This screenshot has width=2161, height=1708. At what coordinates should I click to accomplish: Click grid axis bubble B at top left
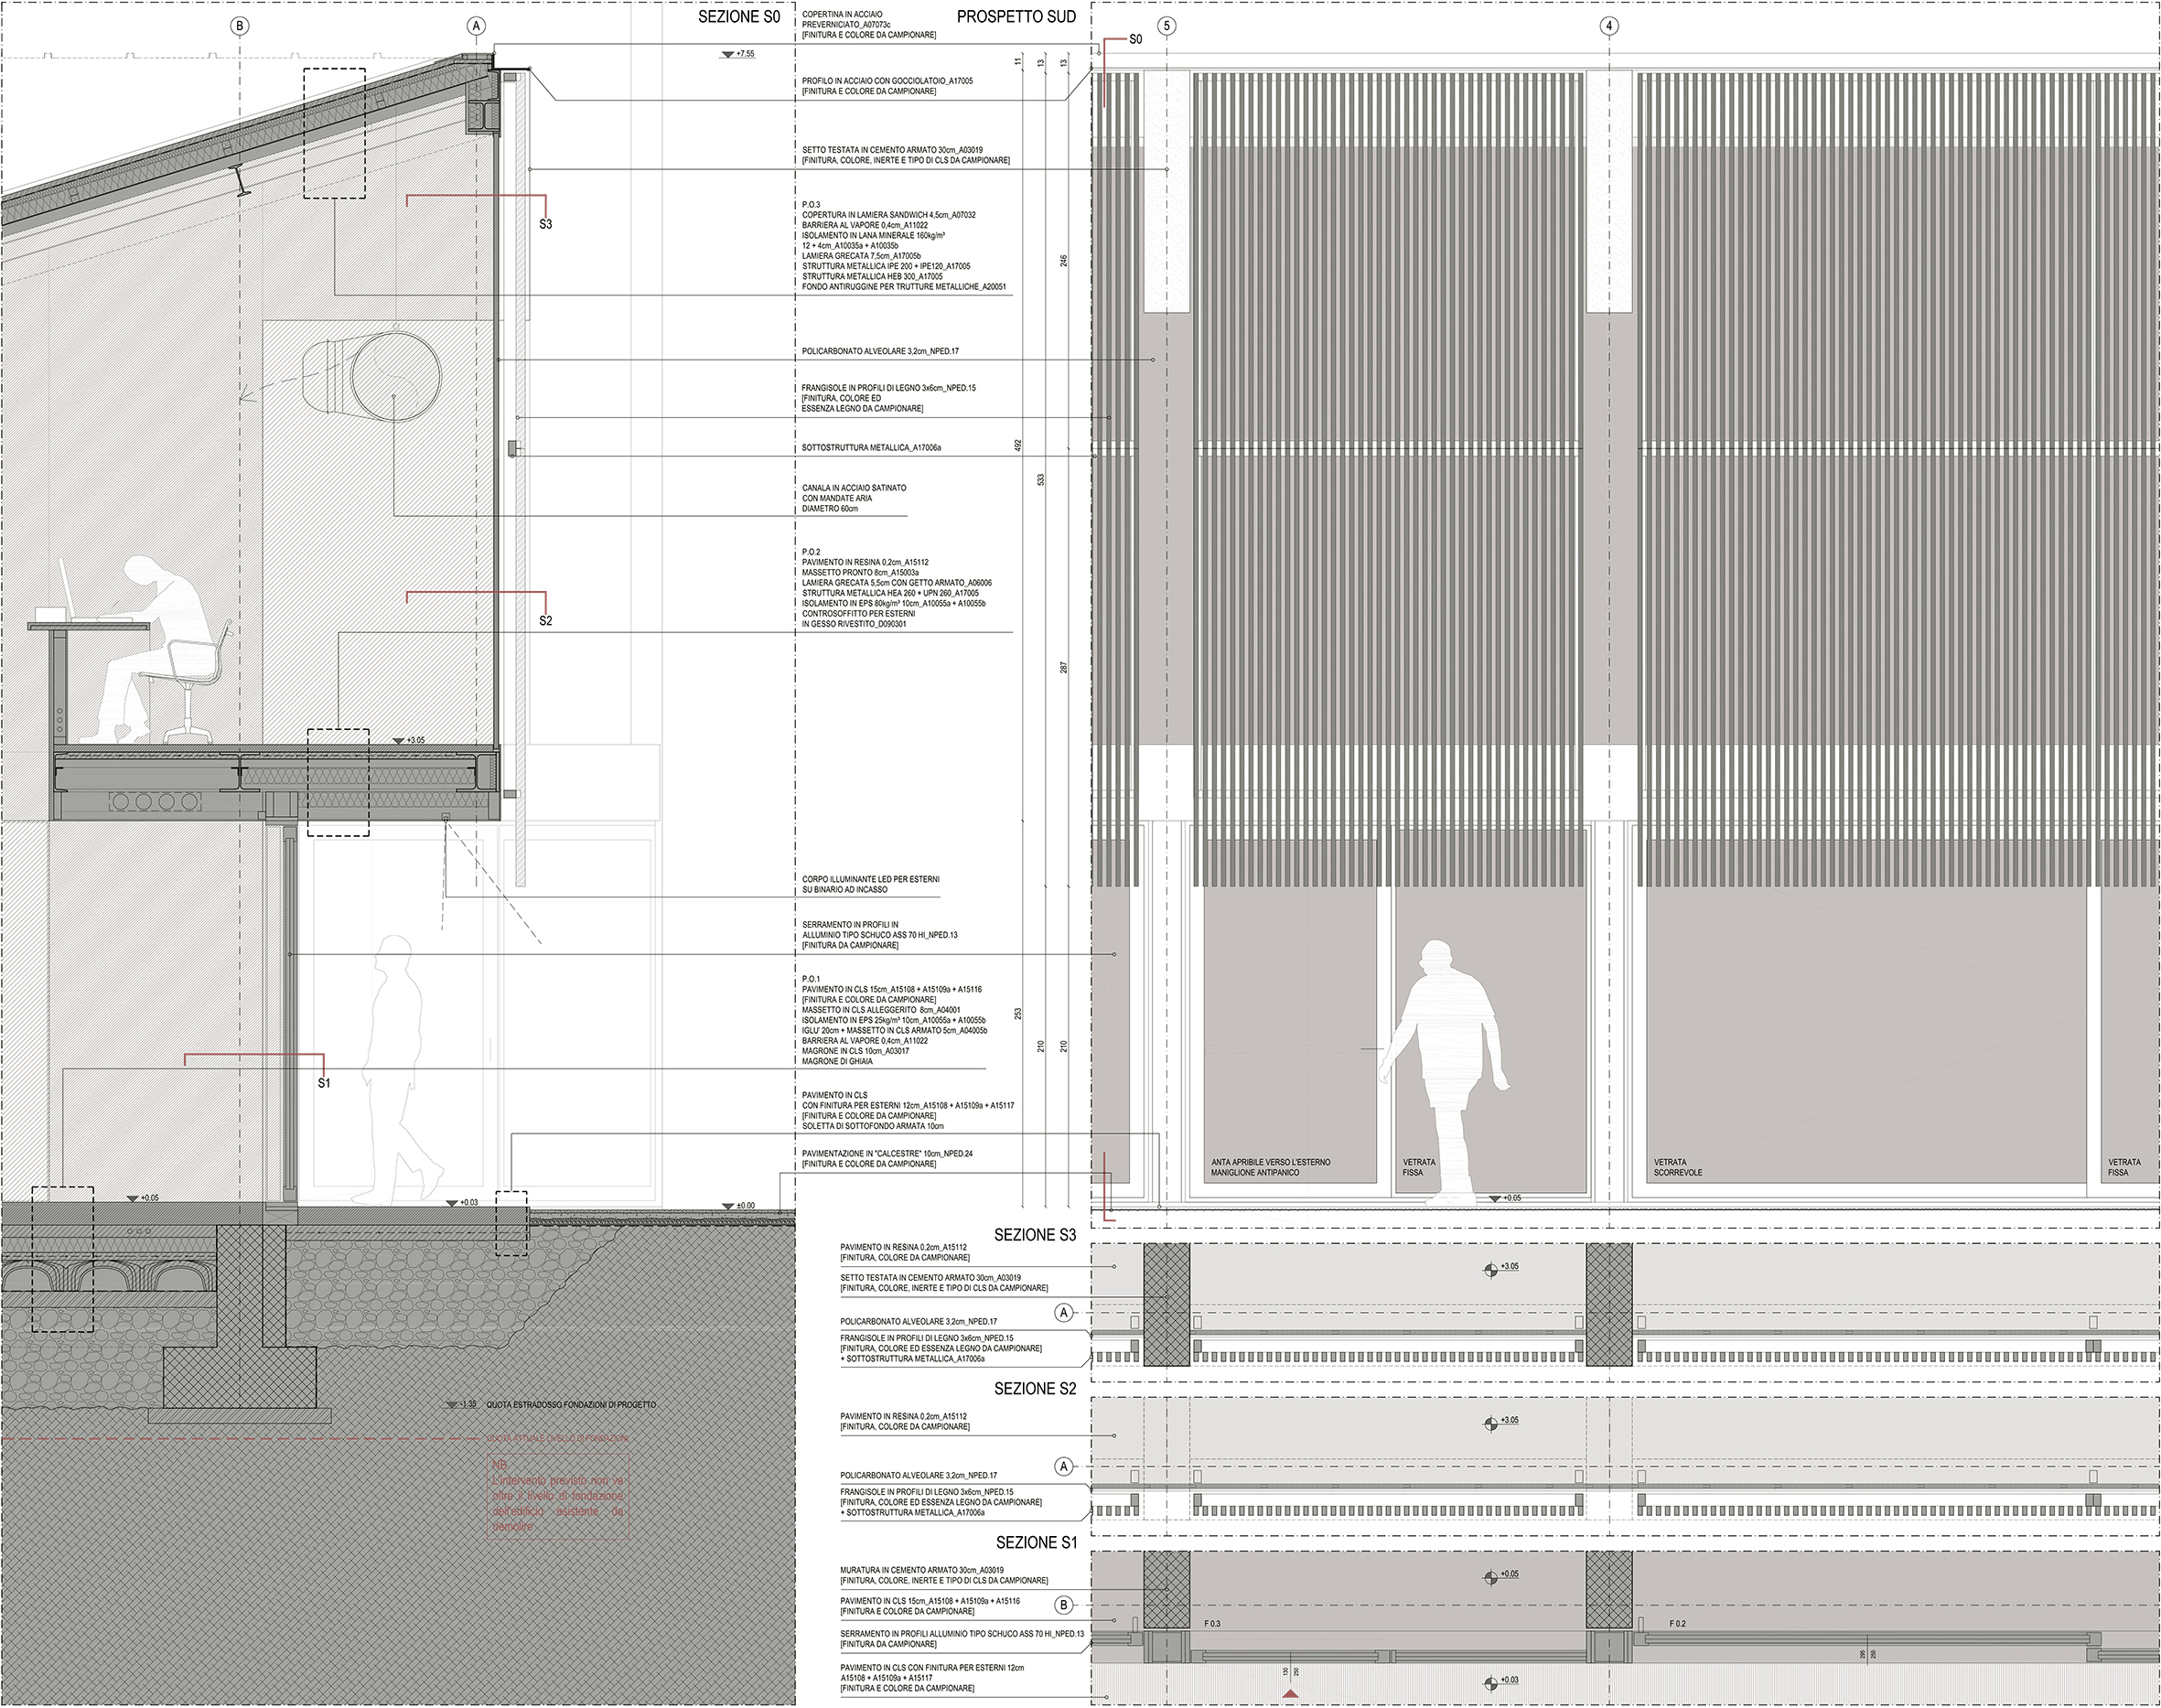(x=239, y=26)
